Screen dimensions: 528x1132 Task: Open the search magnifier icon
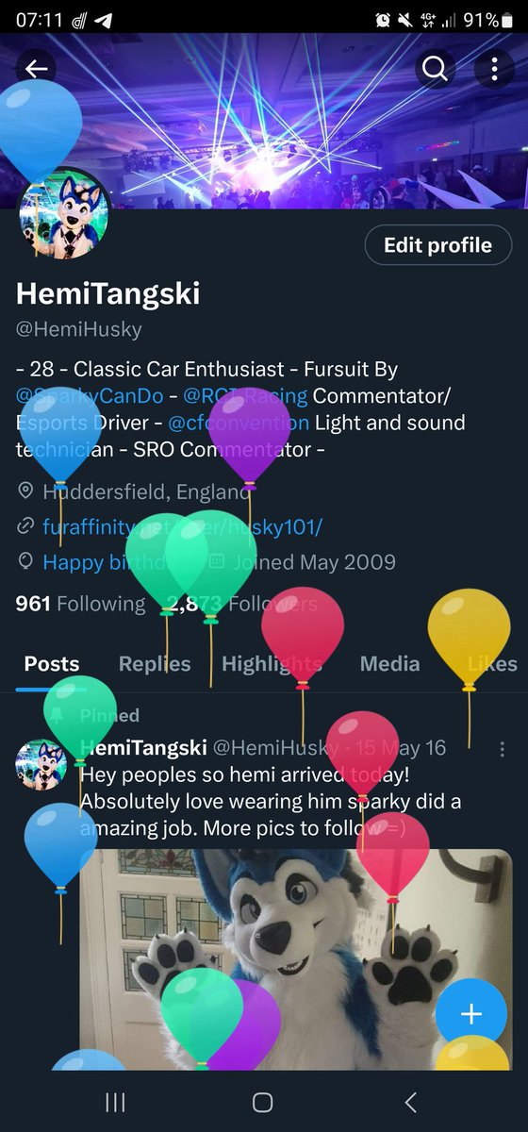(435, 68)
